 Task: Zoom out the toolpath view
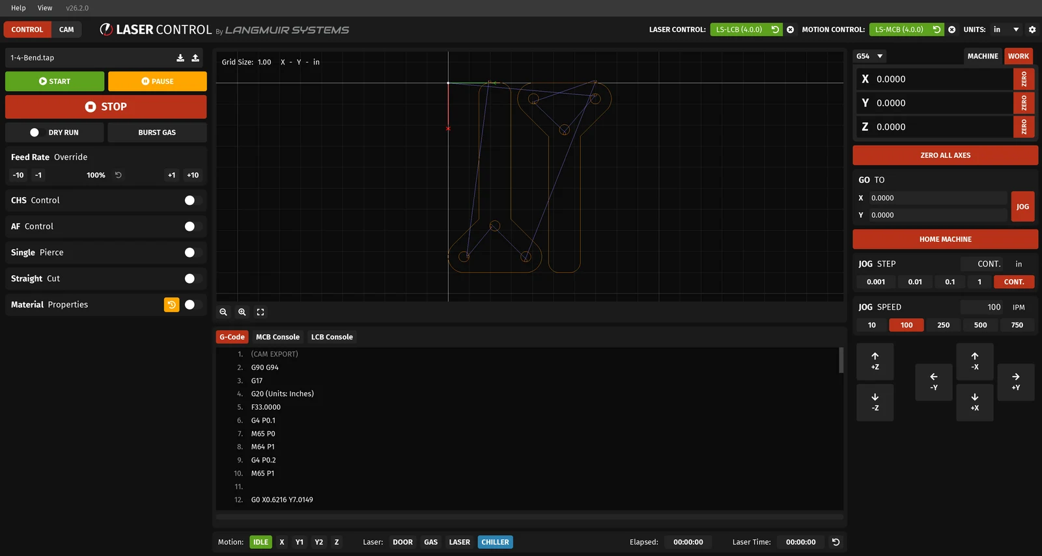[223, 312]
